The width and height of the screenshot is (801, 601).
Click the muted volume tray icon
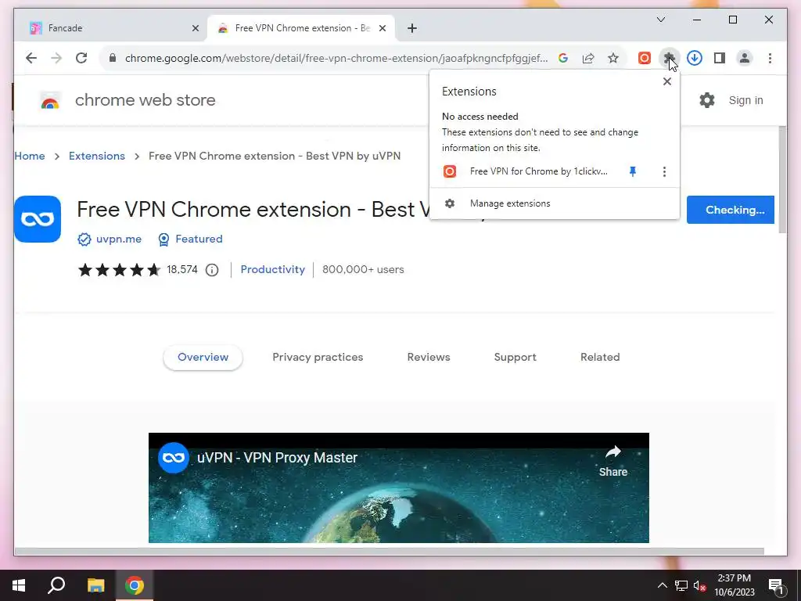(x=699, y=585)
